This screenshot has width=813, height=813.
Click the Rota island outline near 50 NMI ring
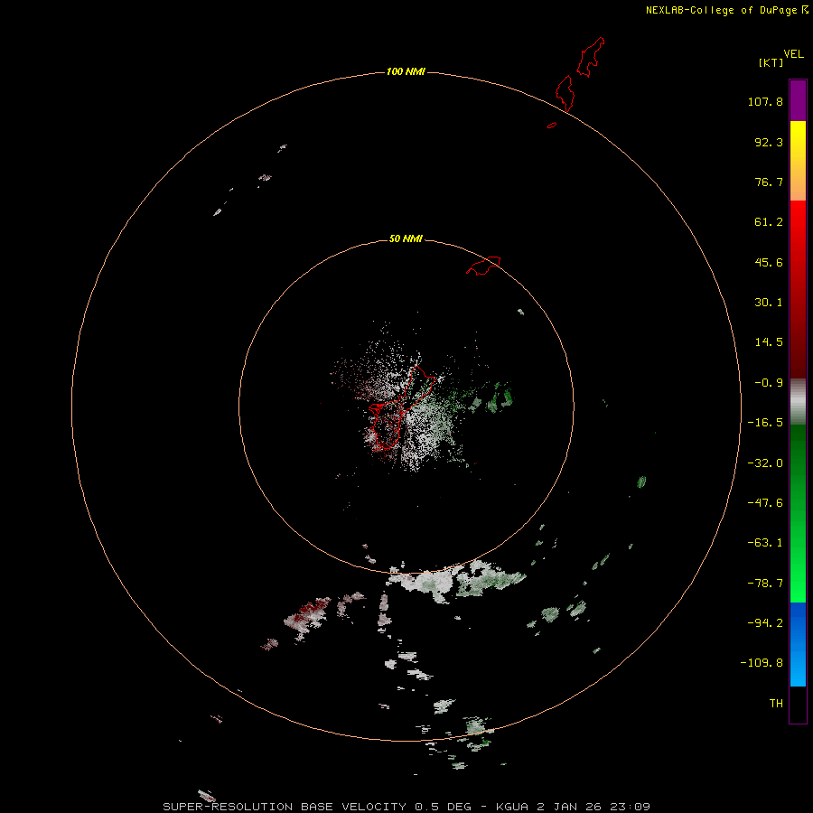click(x=483, y=266)
